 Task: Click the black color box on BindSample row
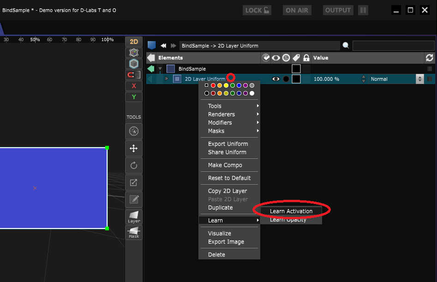point(296,69)
